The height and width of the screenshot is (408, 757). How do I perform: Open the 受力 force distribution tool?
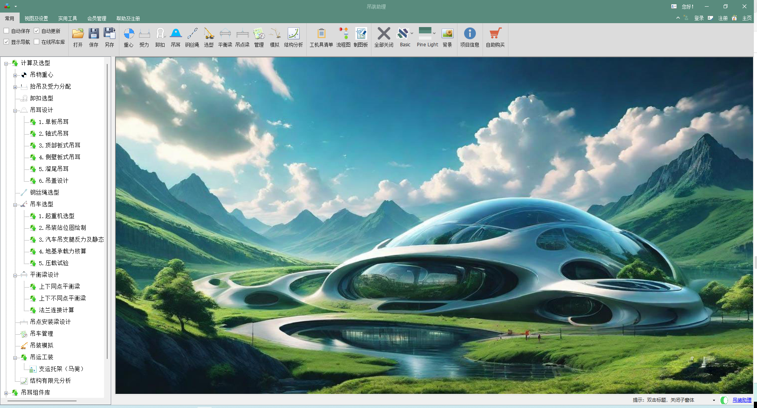click(x=144, y=38)
